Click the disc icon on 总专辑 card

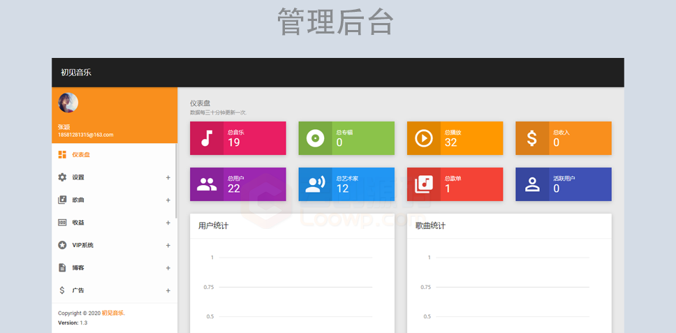click(315, 138)
